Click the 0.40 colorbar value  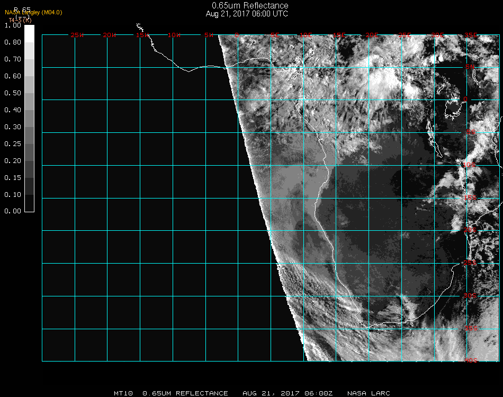pos(13,110)
